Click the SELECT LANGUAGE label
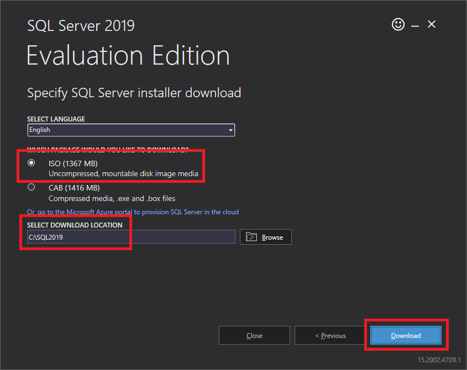The height and width of the screenshot is (370, 467). point(56,119)
